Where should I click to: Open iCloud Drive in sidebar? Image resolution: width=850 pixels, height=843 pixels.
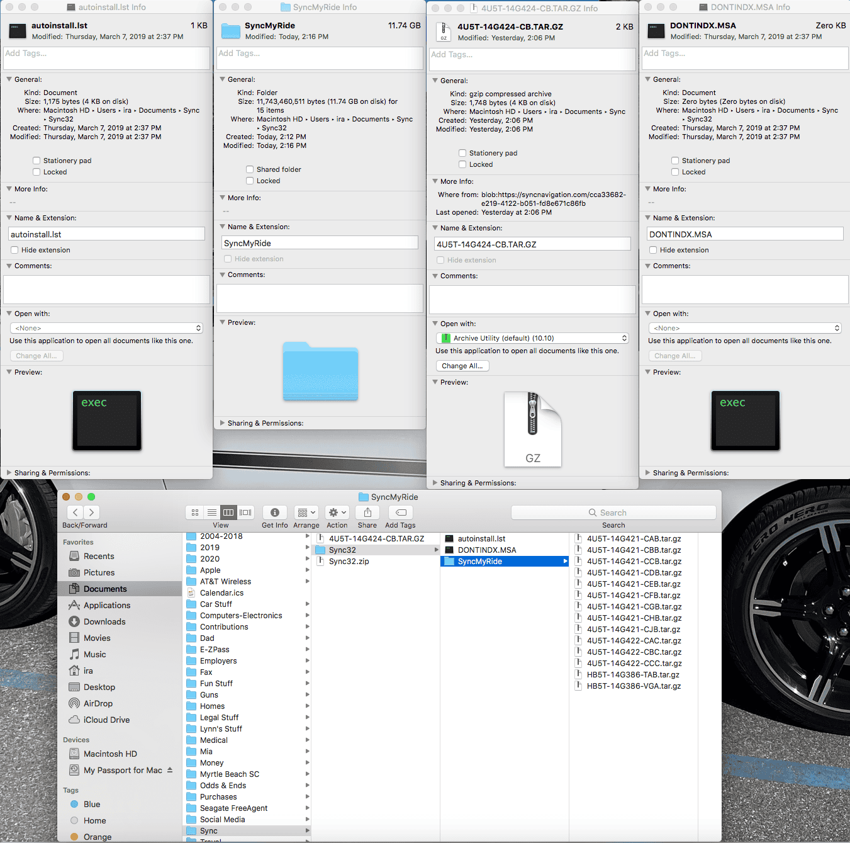[106, 720]
